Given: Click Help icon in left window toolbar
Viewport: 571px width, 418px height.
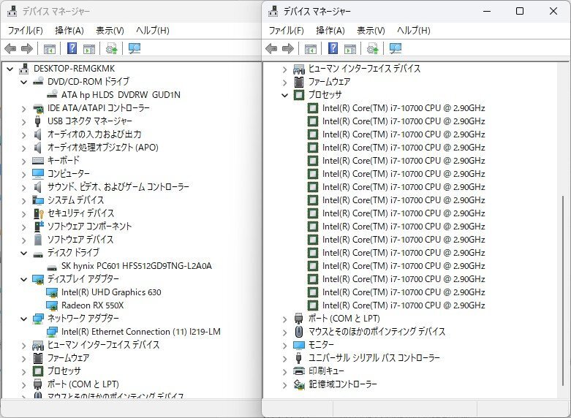Looking at the screenshot, I should pyautogui.click(x=72, y=48).
